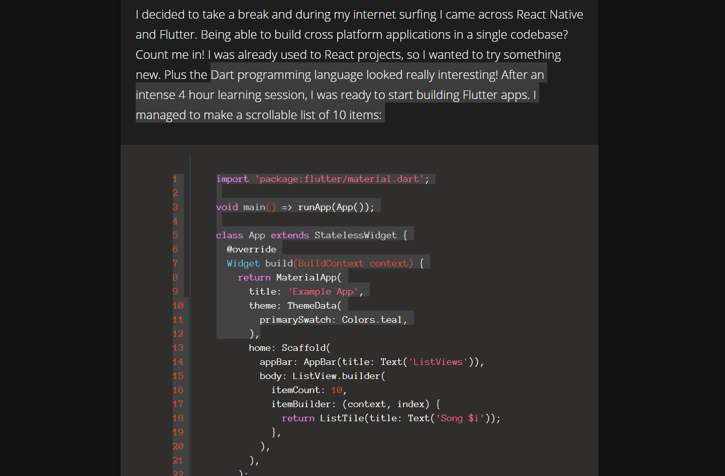
Task: Click the text 'intense 4 hour learning session'
Action: [221, 95]
